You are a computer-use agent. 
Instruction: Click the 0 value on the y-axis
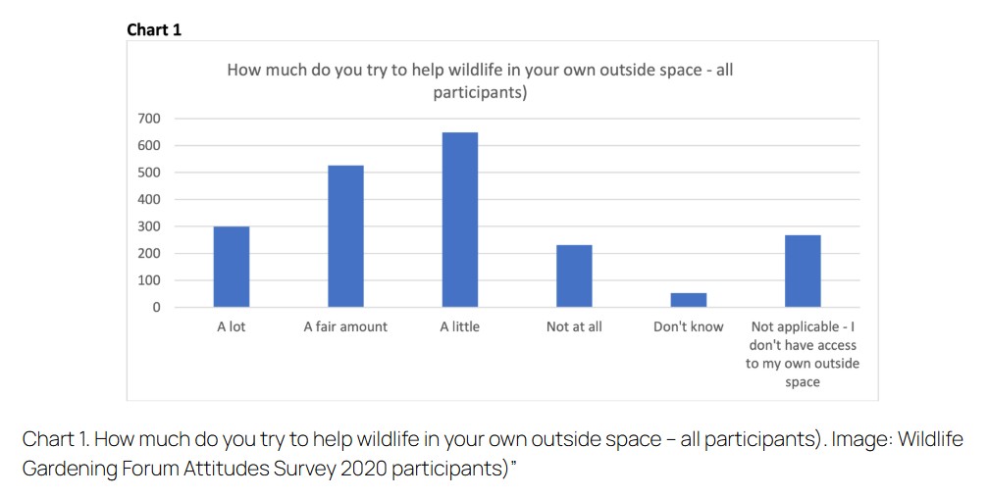coord(155,307)
